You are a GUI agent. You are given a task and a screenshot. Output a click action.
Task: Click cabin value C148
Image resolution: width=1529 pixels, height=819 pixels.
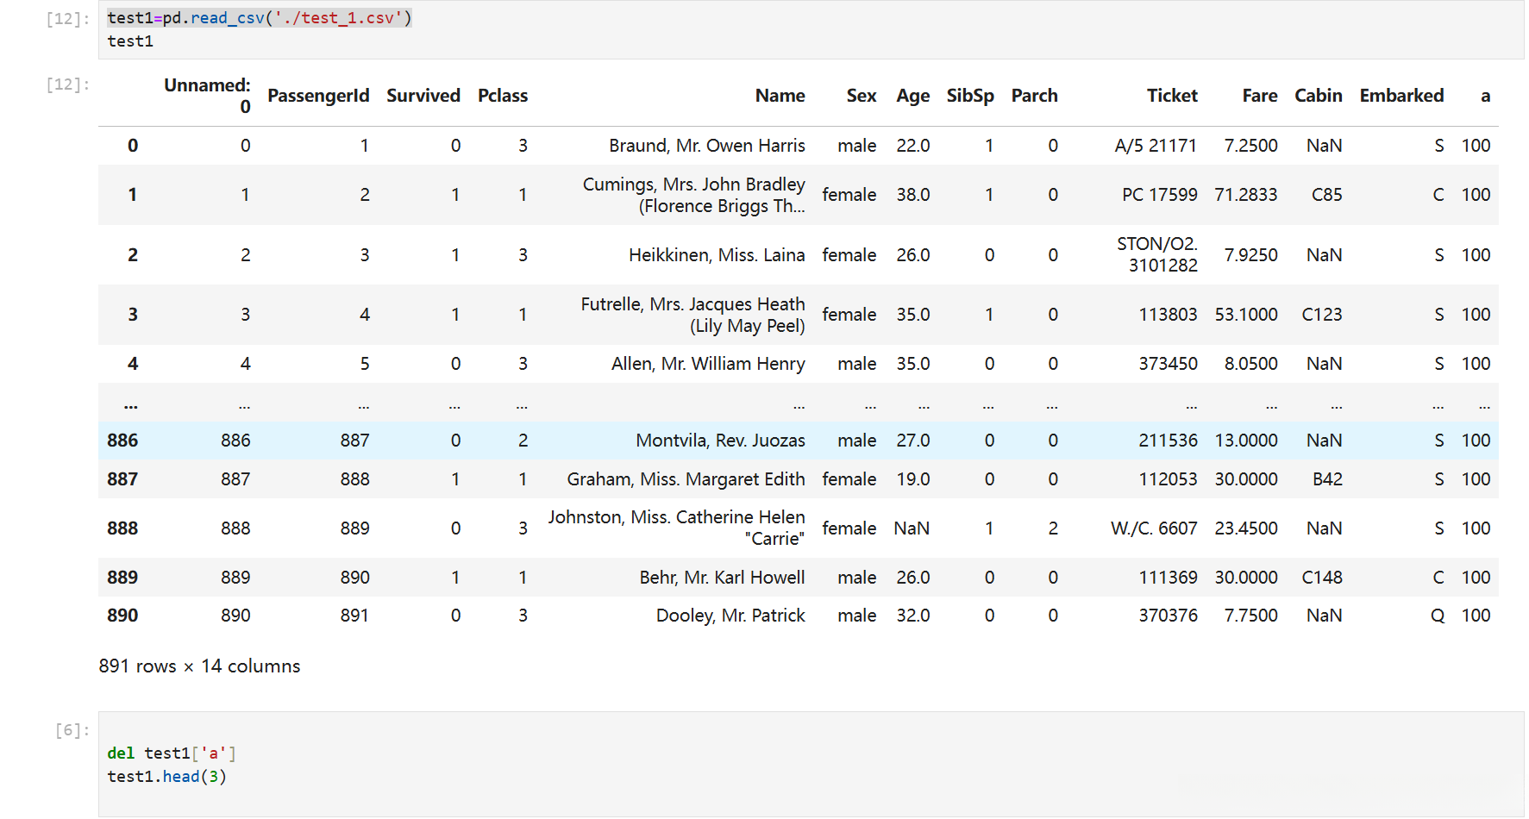tap(1322, 578)
